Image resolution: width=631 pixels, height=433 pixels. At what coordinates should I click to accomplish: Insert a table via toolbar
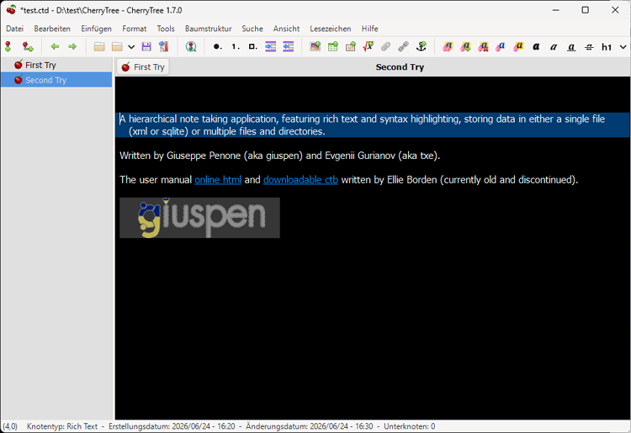point(333,46)
